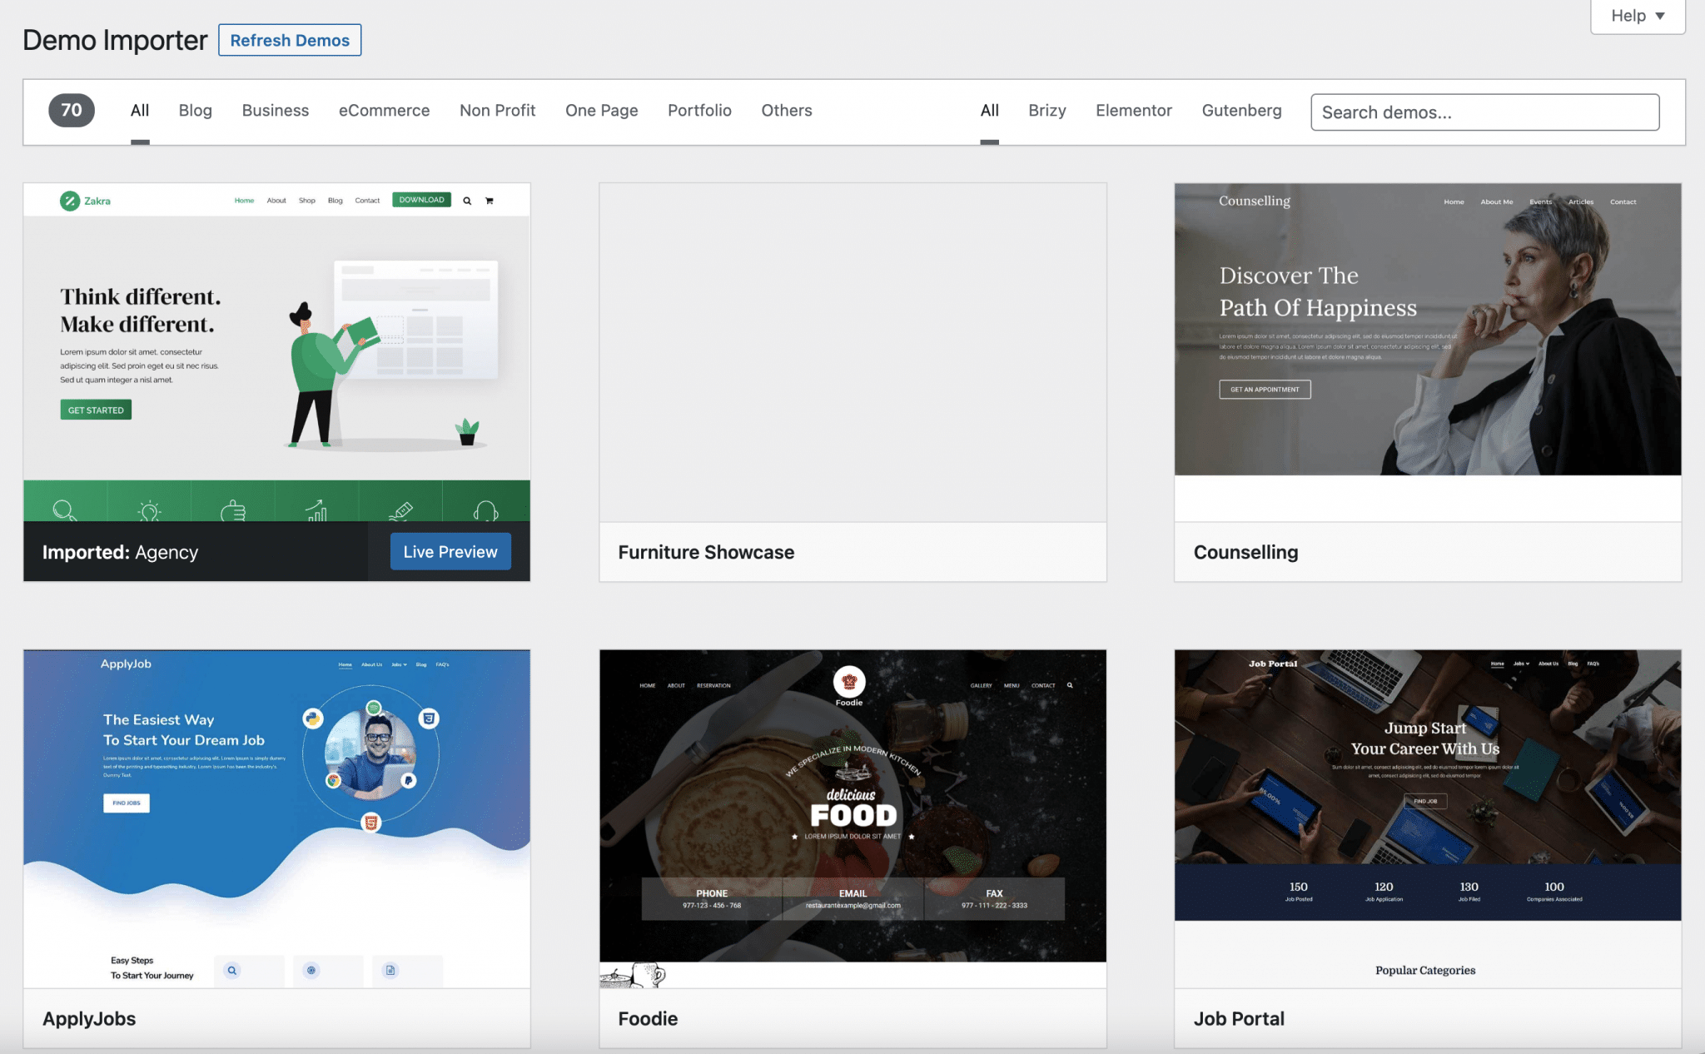The width and height of the screenshot is (1705, 1054).
Task: Select the Blog category tab
Action: [x=195, y=111]
